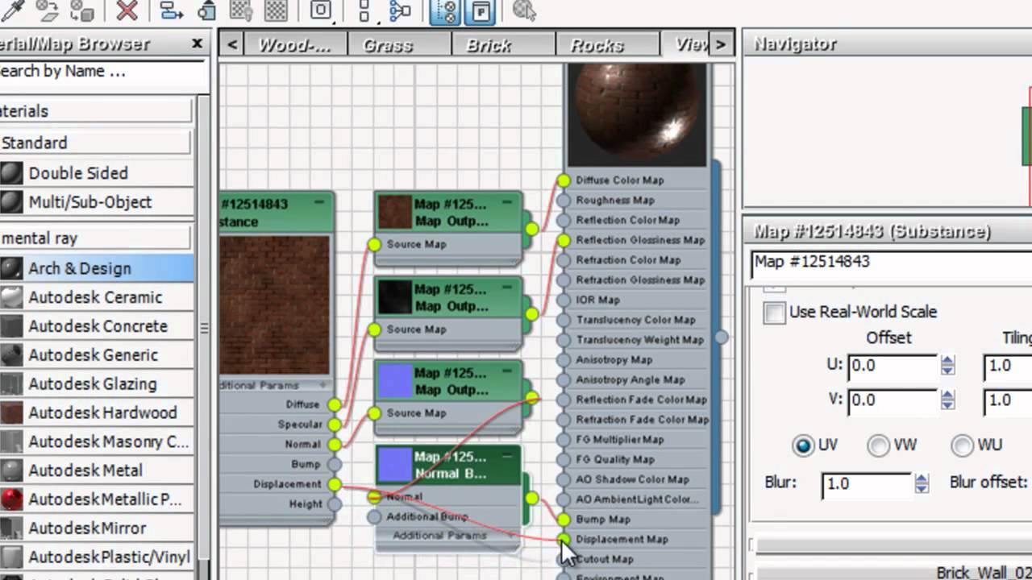Switch to the Wood view tab
The width and height of the screenshot is (1032, 580).
(x=295, y=45)
